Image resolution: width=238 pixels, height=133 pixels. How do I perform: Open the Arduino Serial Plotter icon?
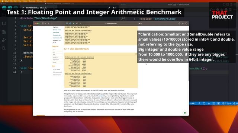pyautogui.click(x=109, y=8)
